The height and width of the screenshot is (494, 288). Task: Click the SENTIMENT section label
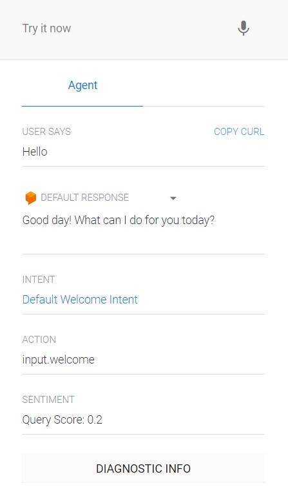48,400
